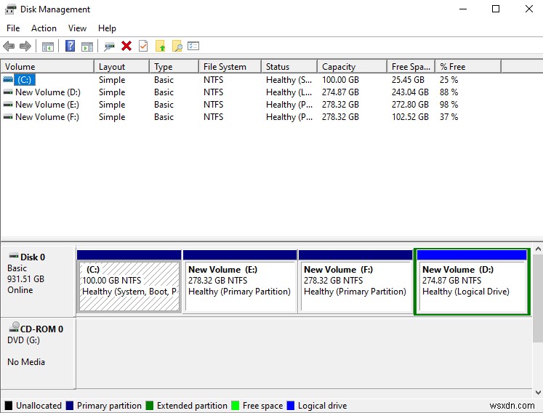Open the Help menu
The height and width of the screenshot is (413, 543).
tap(107, 28)
